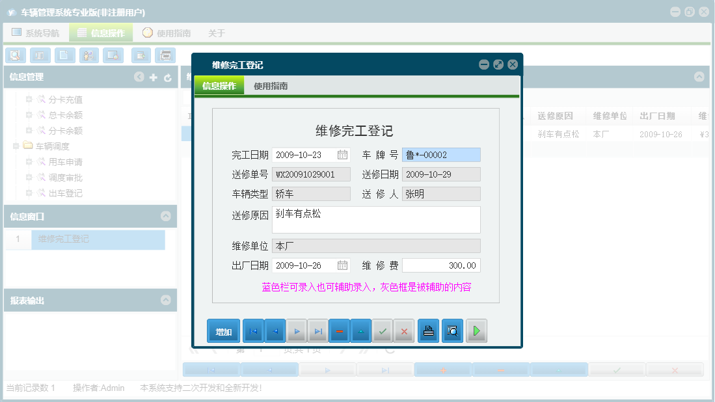Open the user management icon in the toolbar

click(88, 55)
